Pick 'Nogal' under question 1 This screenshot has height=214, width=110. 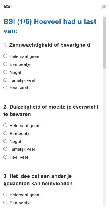pyautogui.click(x=5, y=72)
